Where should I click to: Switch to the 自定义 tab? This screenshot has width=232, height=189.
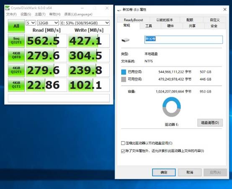pyautogui.click(x=215, y=20)
